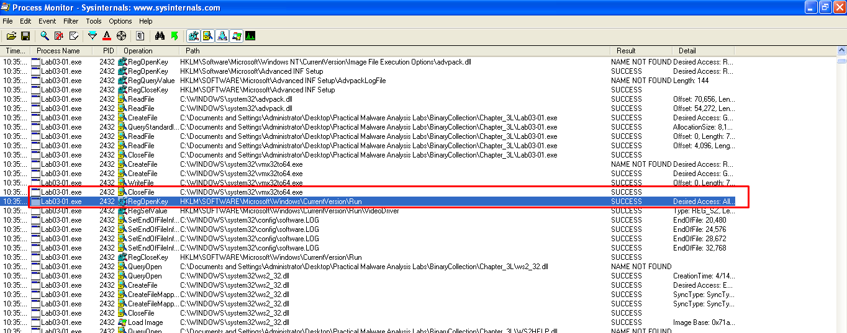The height and width of the screenshot is (333, 847).
Task: Click path ending in Image File Execution Options\advpack.dll
Action: [325, 62]
